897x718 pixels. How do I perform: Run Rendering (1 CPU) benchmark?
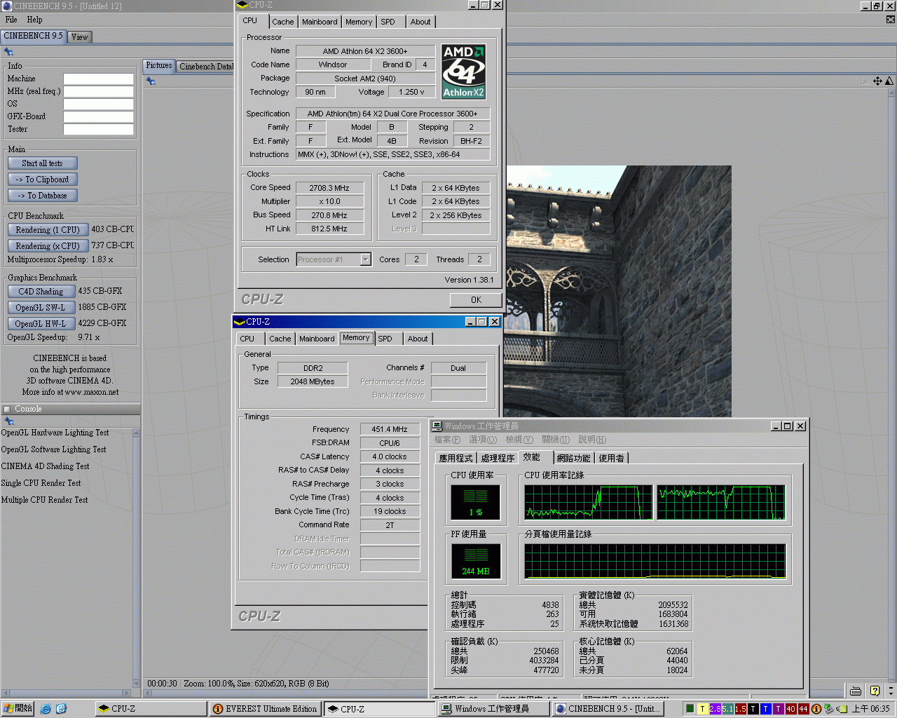point(48,230)
